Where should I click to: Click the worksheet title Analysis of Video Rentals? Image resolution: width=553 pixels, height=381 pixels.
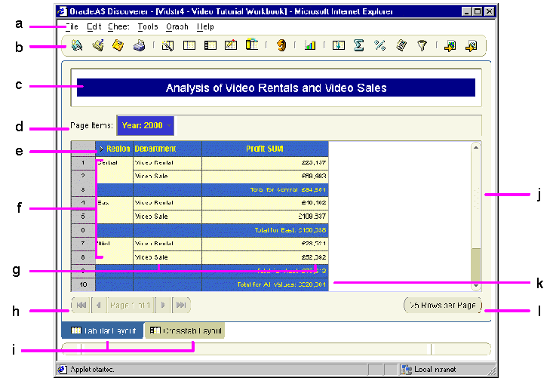(276, 88)
